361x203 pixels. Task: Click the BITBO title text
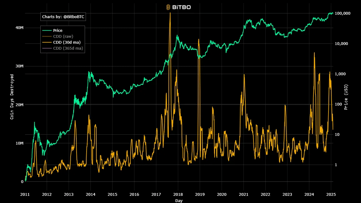coord(182,7)
